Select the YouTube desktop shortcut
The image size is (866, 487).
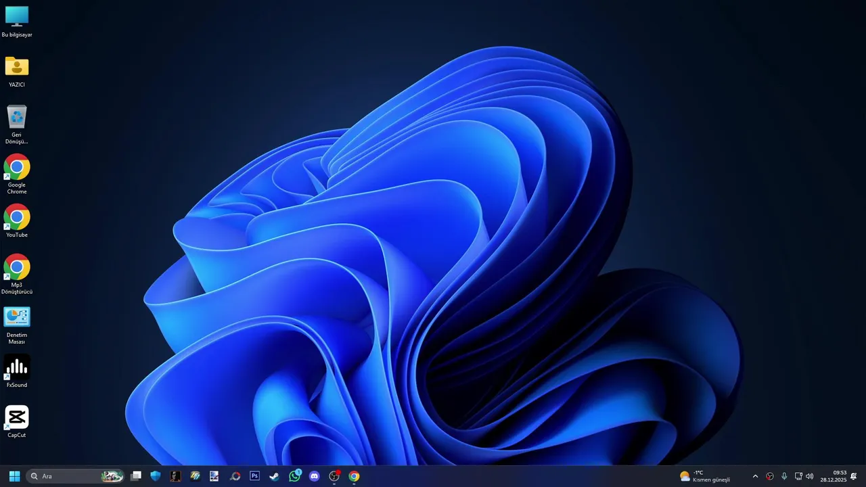tap(17, 221)
